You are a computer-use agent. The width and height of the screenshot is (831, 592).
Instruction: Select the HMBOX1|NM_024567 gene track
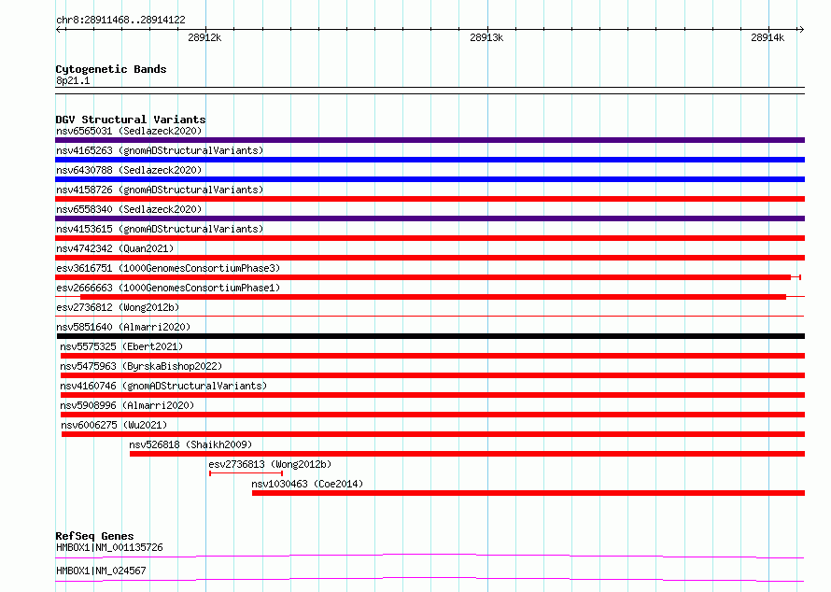(430, 580)
